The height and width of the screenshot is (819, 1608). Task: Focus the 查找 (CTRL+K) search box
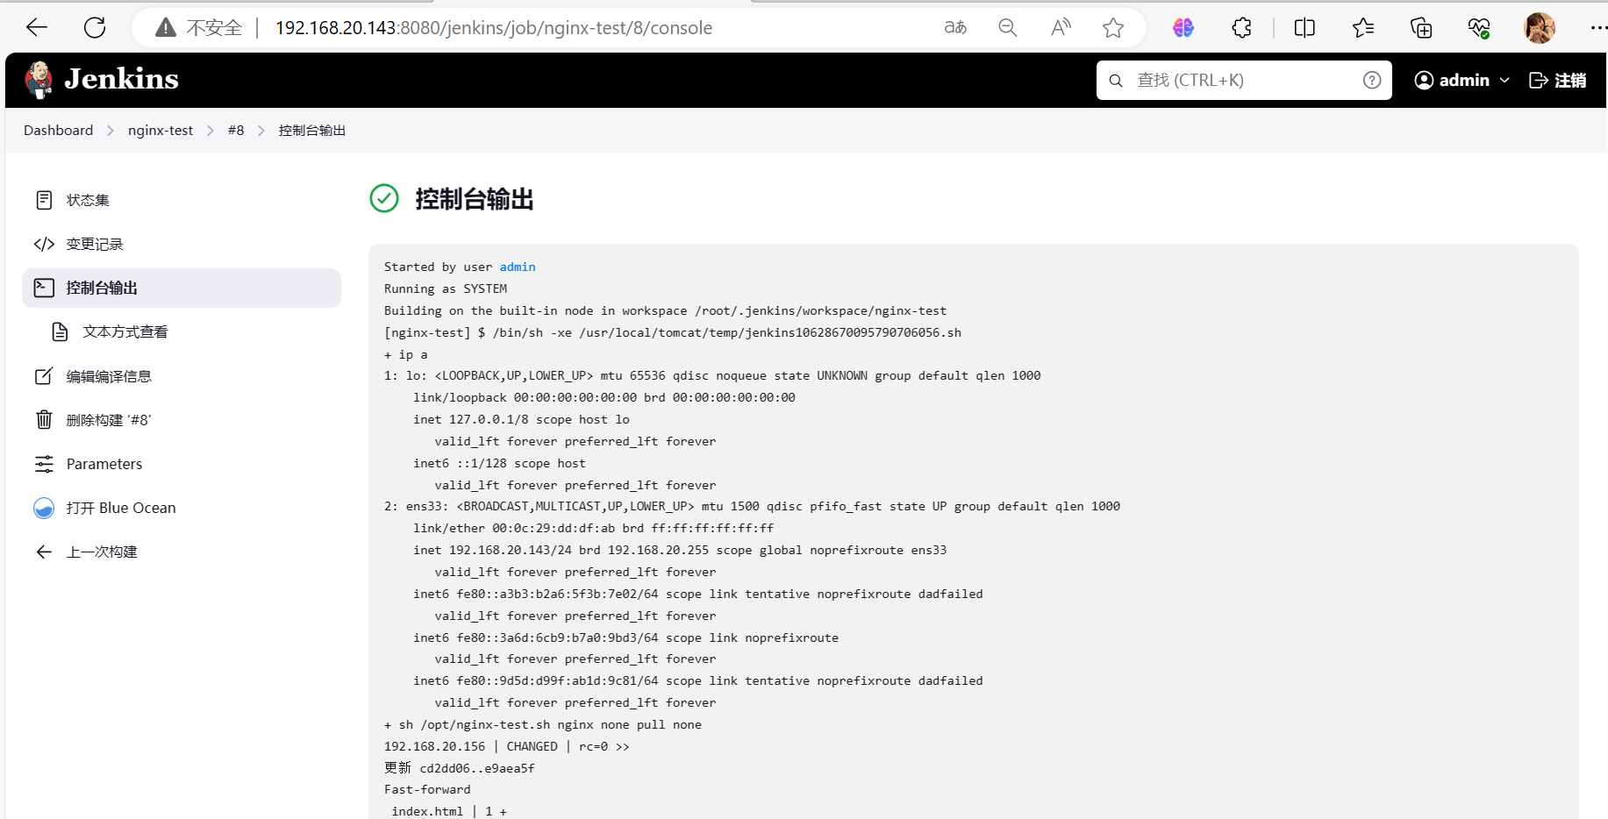pyautogui.click(x=1244, y=81)
